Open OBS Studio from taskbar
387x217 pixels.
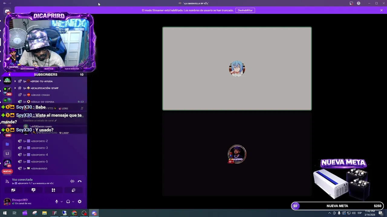84,213
